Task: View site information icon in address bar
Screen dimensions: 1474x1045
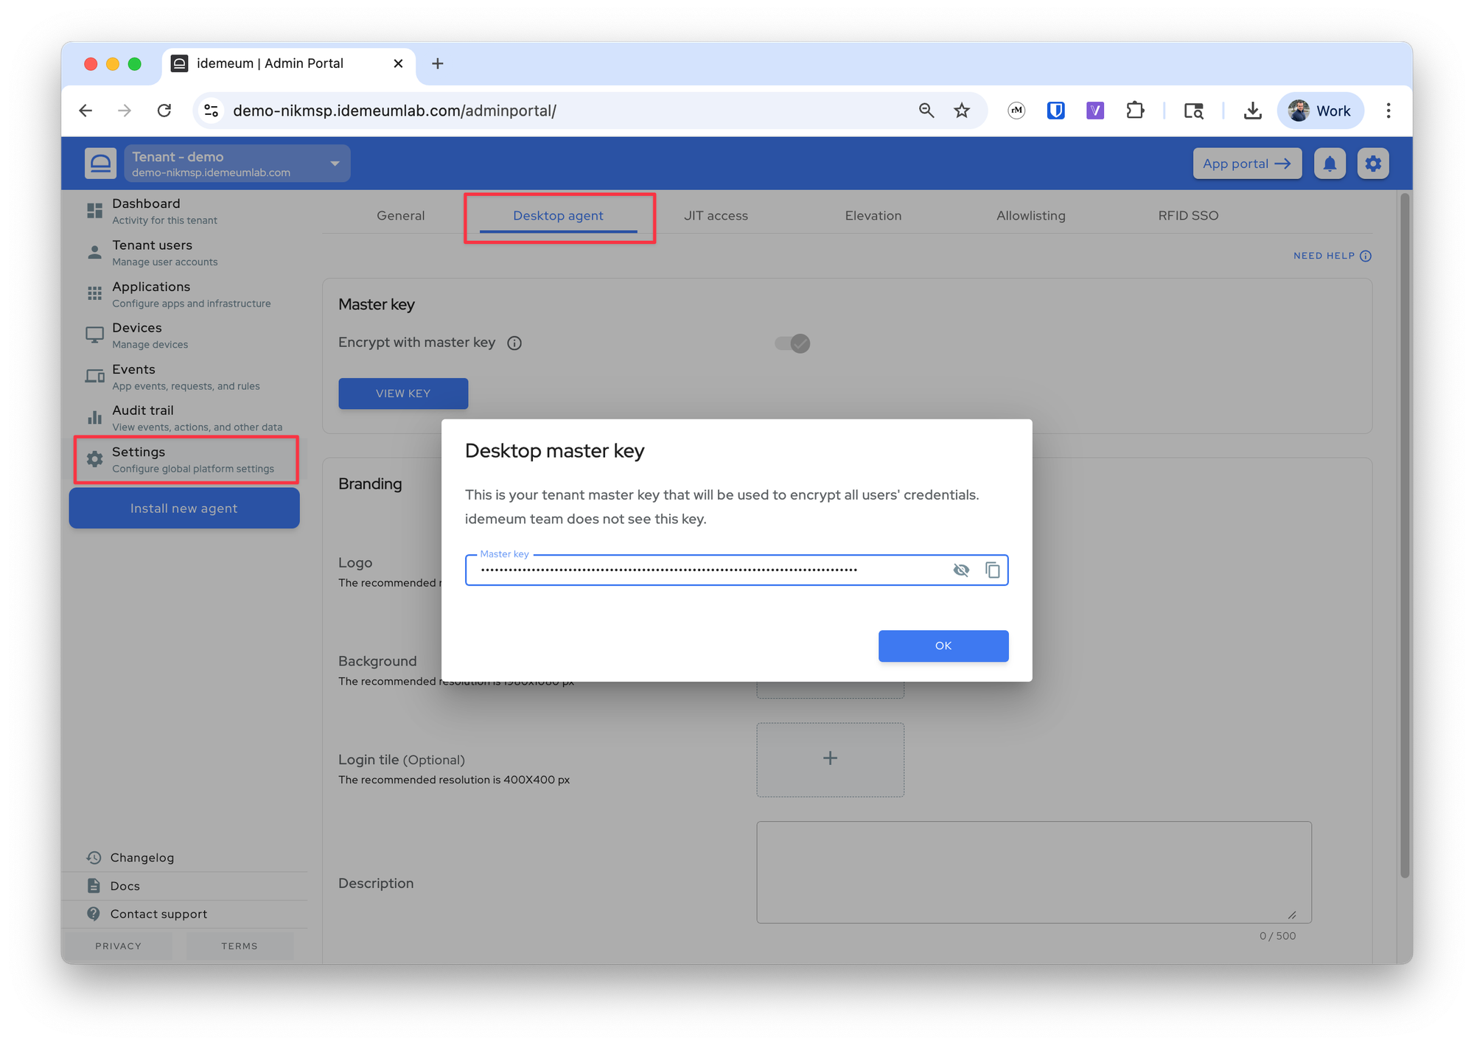Action: (212, 111)
